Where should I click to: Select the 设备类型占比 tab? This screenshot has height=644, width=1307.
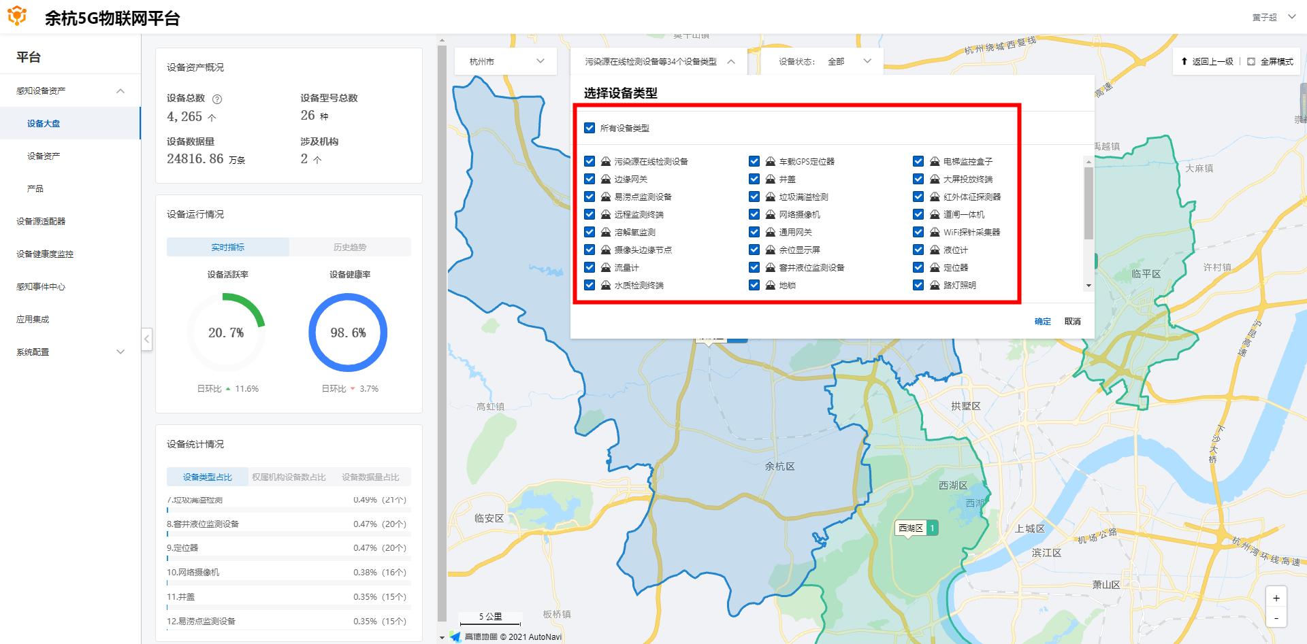click(208, 477)
